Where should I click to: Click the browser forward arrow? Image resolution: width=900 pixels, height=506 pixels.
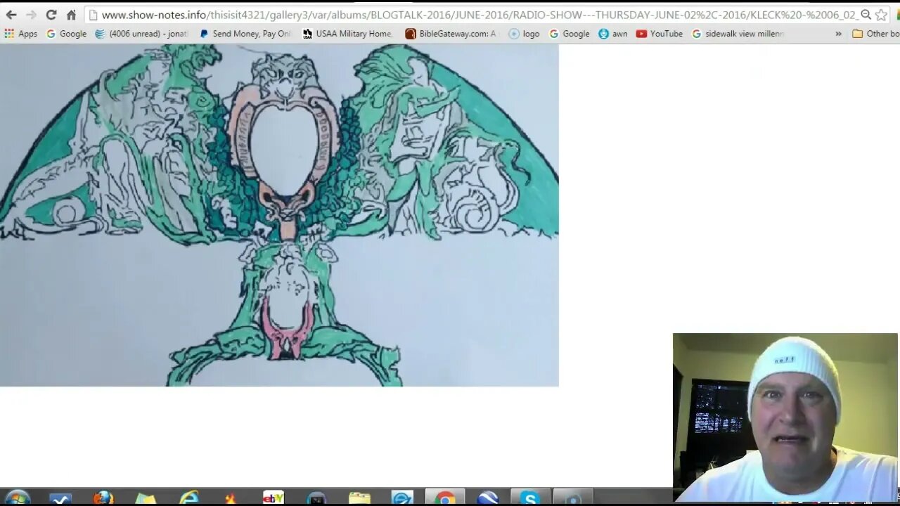pos(31,15)
